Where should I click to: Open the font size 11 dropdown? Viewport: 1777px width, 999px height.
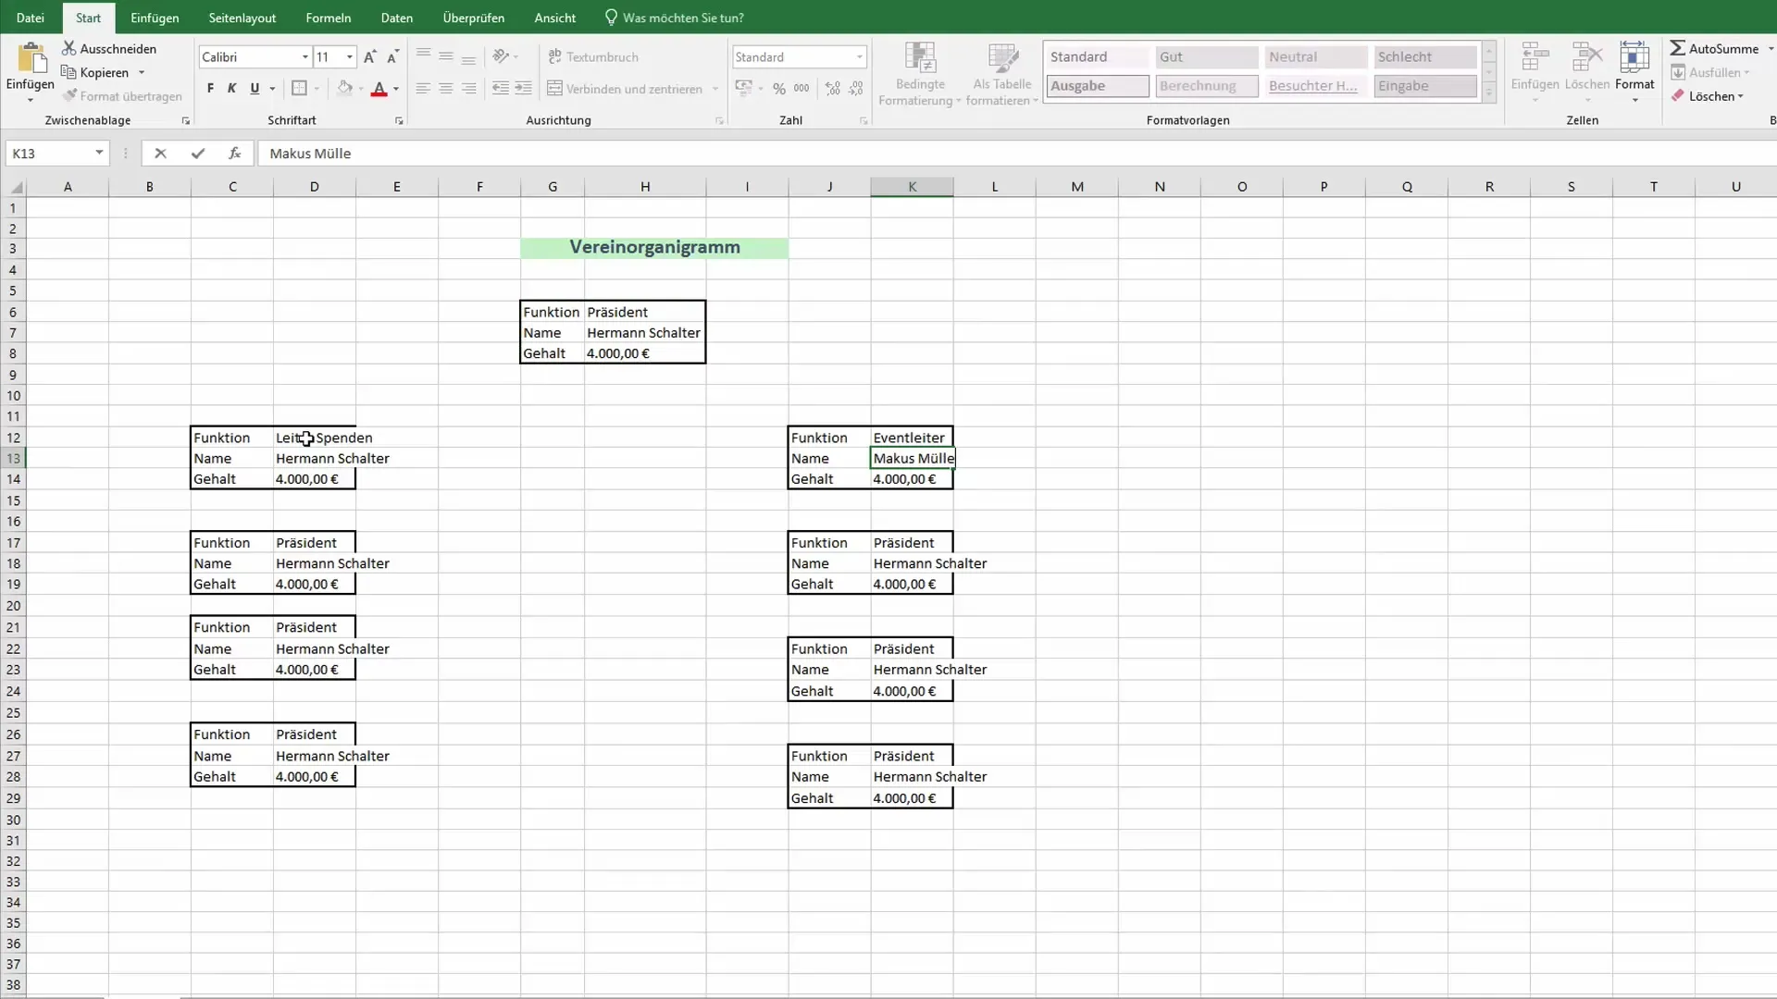pyautogui.click(x=349, y=57)
